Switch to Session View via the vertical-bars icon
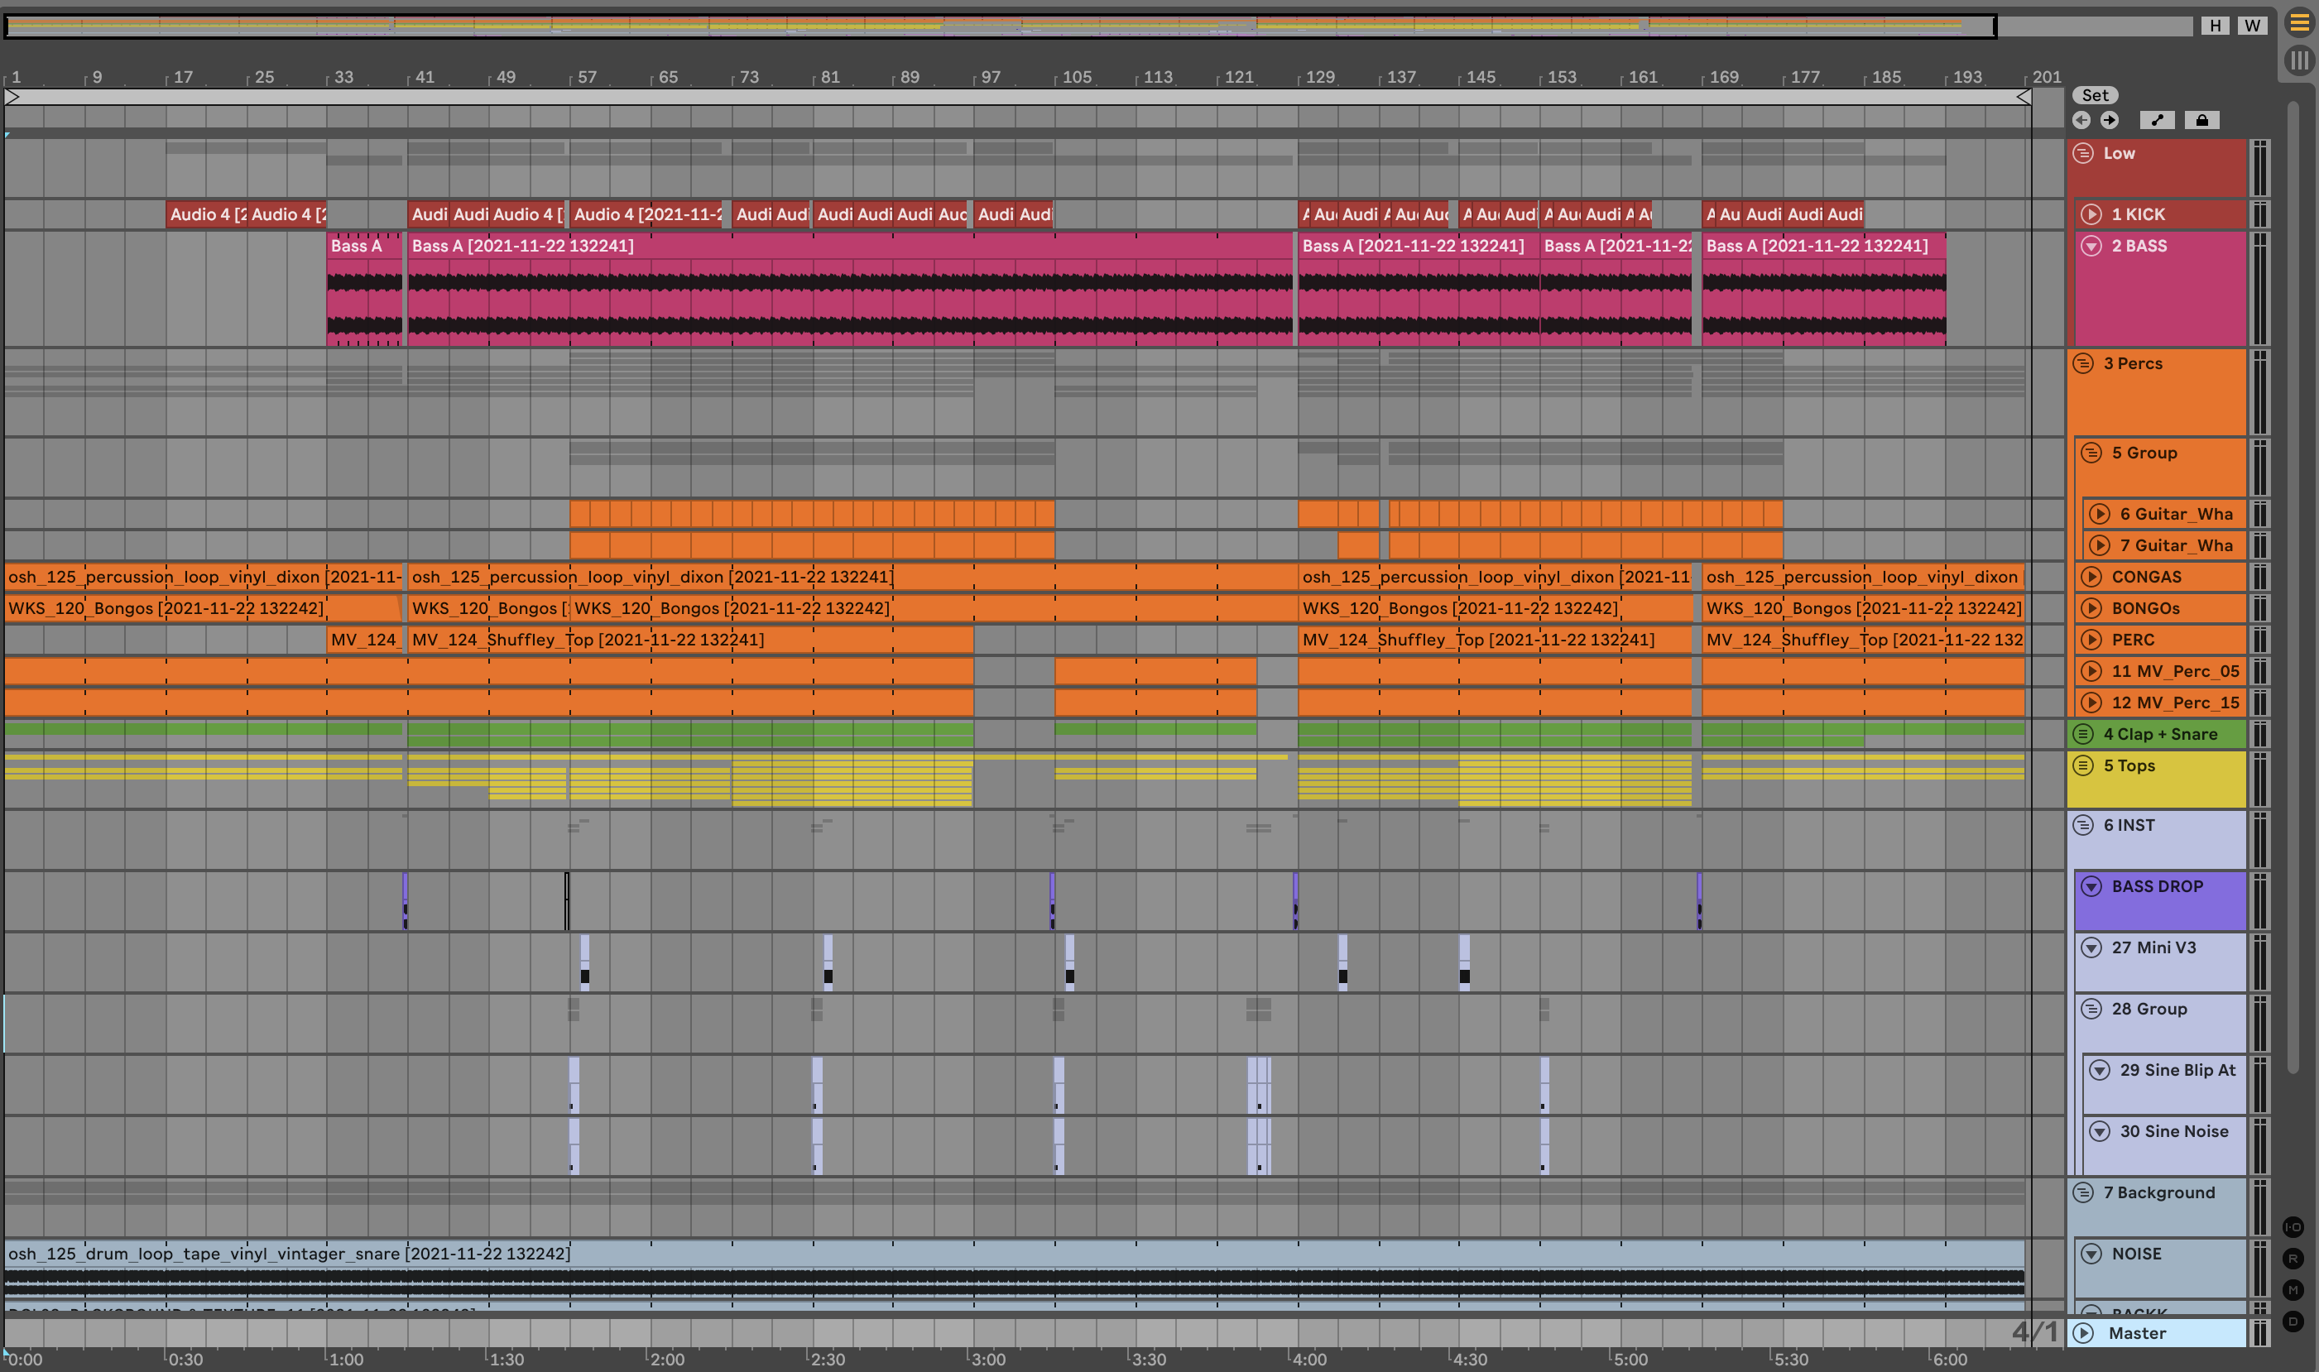The height and width of the screenshot is (1372, 2319). pyautogui.click(x=2300, y=61)
